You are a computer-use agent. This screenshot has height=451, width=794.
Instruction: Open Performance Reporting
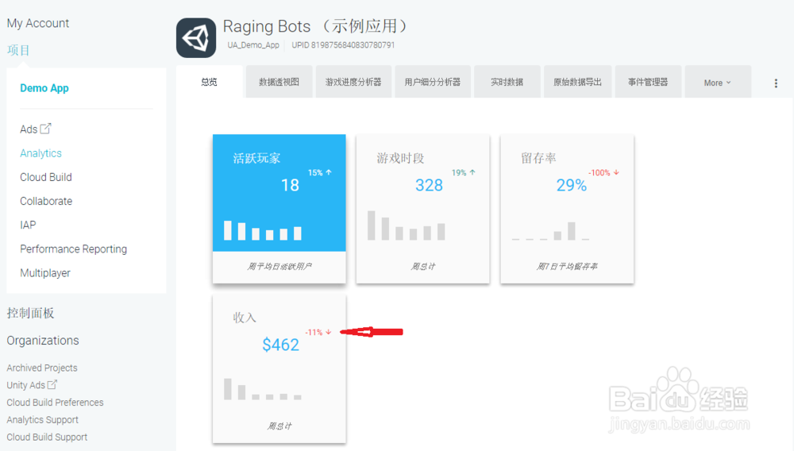(73, 249)
